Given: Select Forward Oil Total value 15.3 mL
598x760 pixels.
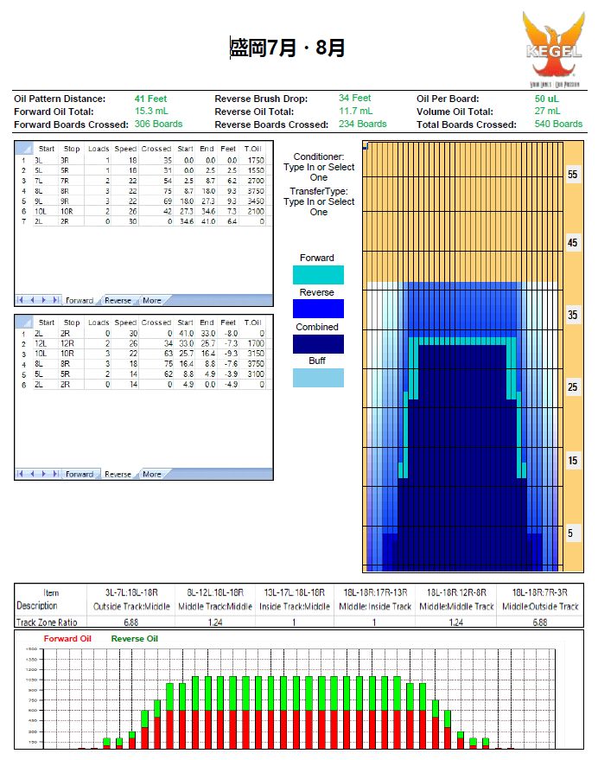Looking at the screenshot, I should pyautogui.click(x=151, y=111).
